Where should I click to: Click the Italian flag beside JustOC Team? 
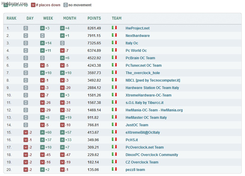coord(114,124)
